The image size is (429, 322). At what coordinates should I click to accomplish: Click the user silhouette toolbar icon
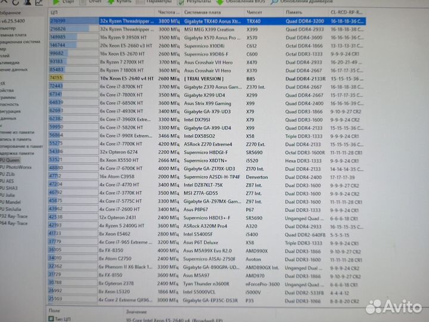click(x=27, y=2)
